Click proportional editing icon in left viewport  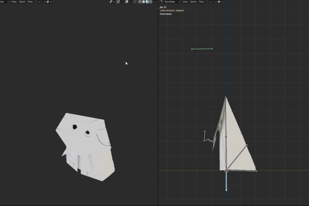pyautogui.click(x=47, y=2)
